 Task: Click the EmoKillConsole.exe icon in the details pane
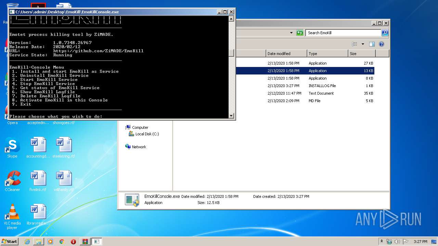(x=132, y=200)
